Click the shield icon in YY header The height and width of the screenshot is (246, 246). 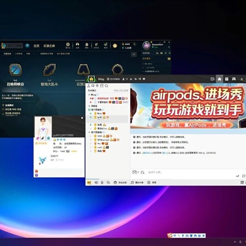click(x=144, y=79)
